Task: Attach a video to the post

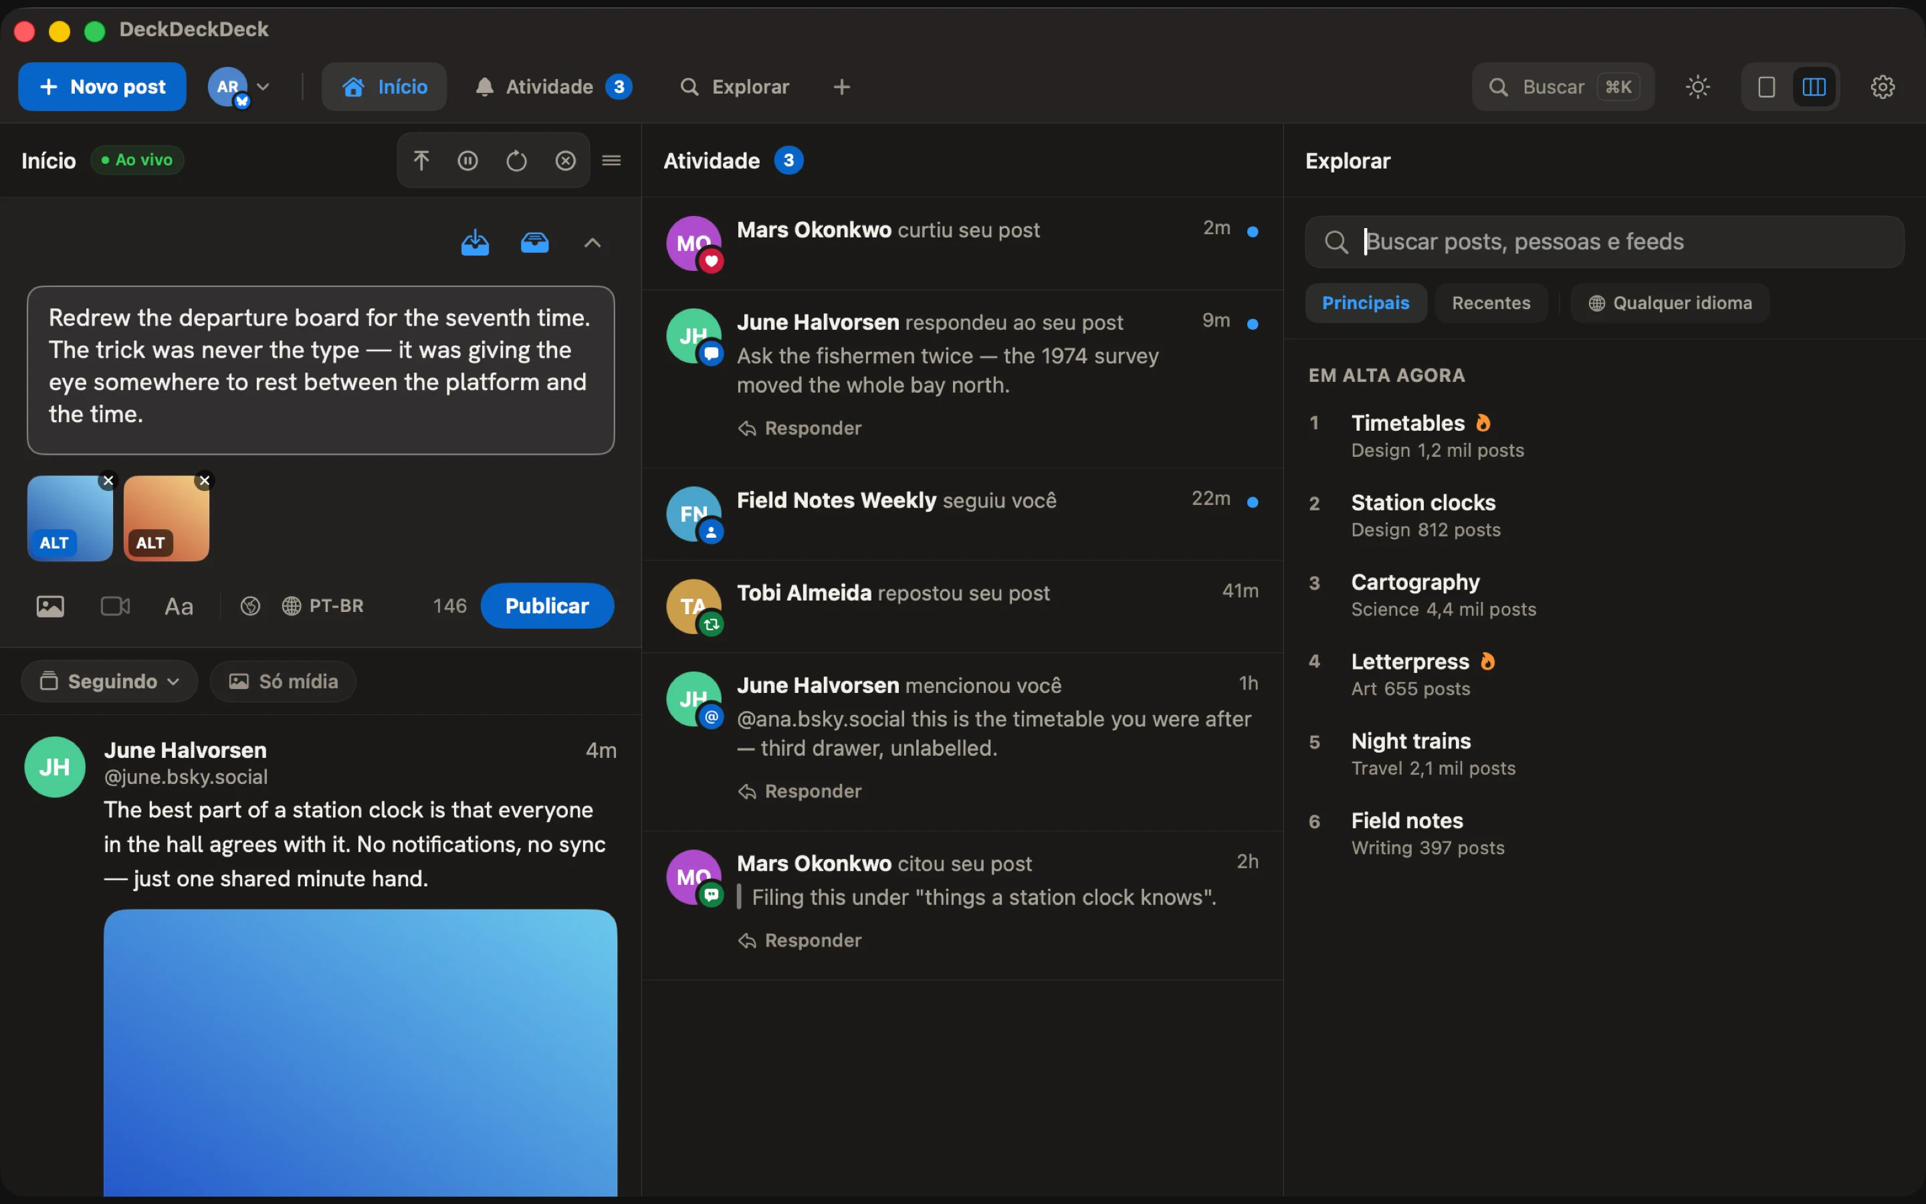Action: pos(116,607)
